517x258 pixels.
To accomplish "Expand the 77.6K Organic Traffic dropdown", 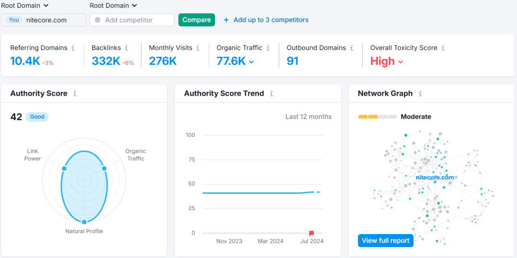I will (x=251, y=62).
